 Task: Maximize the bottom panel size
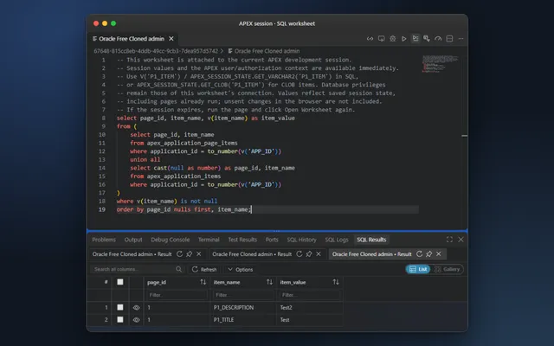(x=449, y=240)
